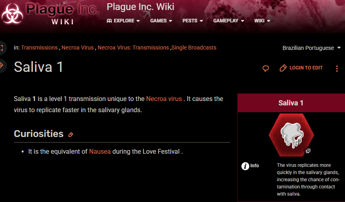
Task: Open the Nausea link under Curiosities
Action: (x=100, y=152)
